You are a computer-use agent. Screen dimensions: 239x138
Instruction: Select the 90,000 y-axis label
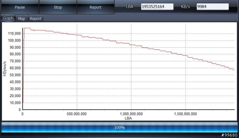[15, 47]
